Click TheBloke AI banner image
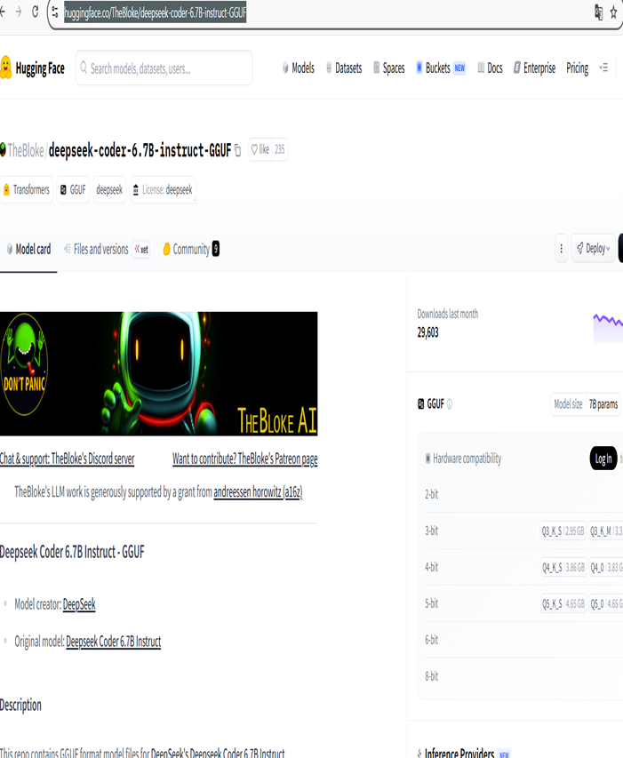The width and height of the screenshot is (623, 758). click(158, 374)
